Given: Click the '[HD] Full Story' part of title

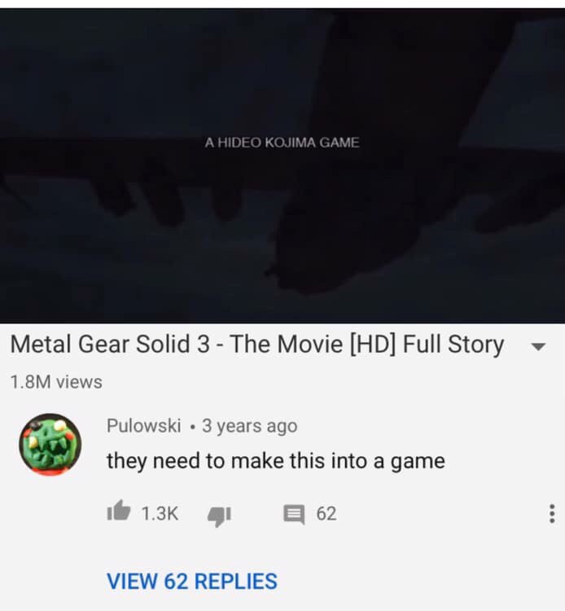Looking at the screenshot, I should click(427, 345).
